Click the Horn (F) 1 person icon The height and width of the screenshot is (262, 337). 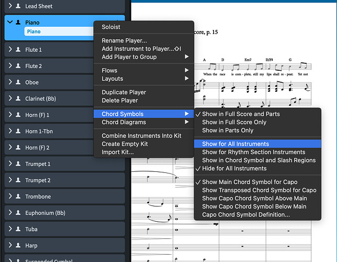pos(18,115)
